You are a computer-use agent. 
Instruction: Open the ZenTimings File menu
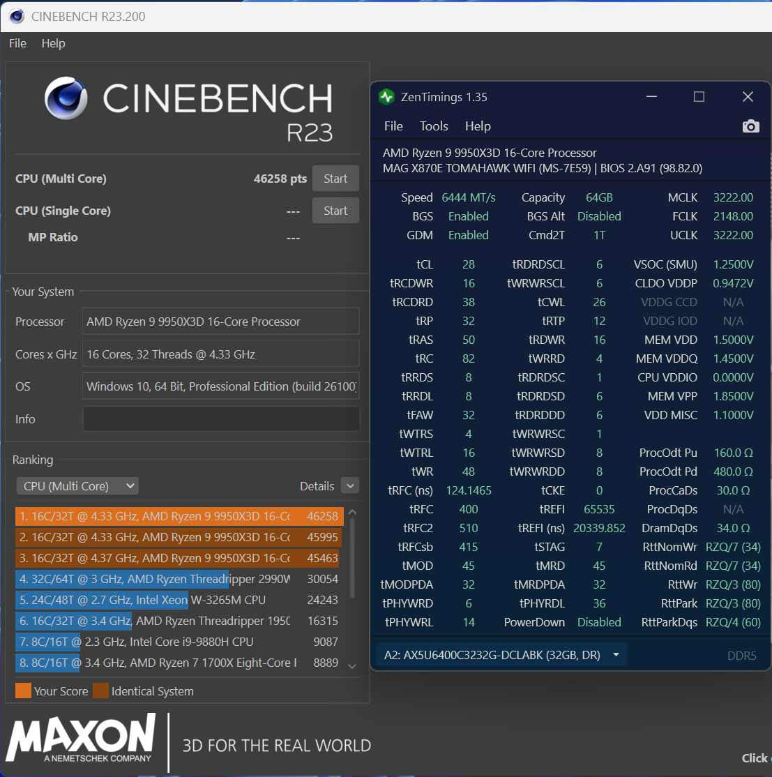(393, 126)
